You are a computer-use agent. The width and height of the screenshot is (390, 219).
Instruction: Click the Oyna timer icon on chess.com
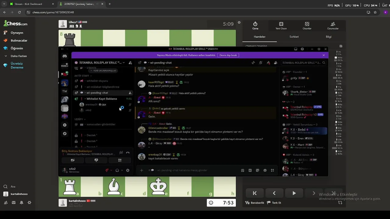click(255, 24)
